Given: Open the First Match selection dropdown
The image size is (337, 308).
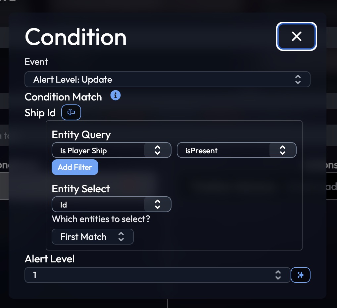Looking at the screenshot, I should [93, 237].
